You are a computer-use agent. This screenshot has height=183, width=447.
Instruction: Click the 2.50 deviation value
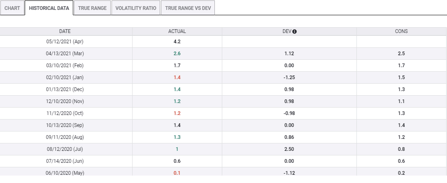pos(289,149)
